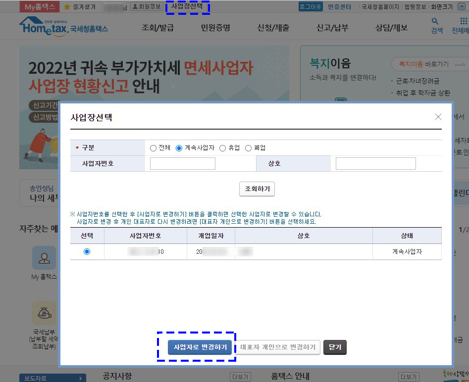
Task: Open 근로·자녀장려금 link
Action: 417,81
